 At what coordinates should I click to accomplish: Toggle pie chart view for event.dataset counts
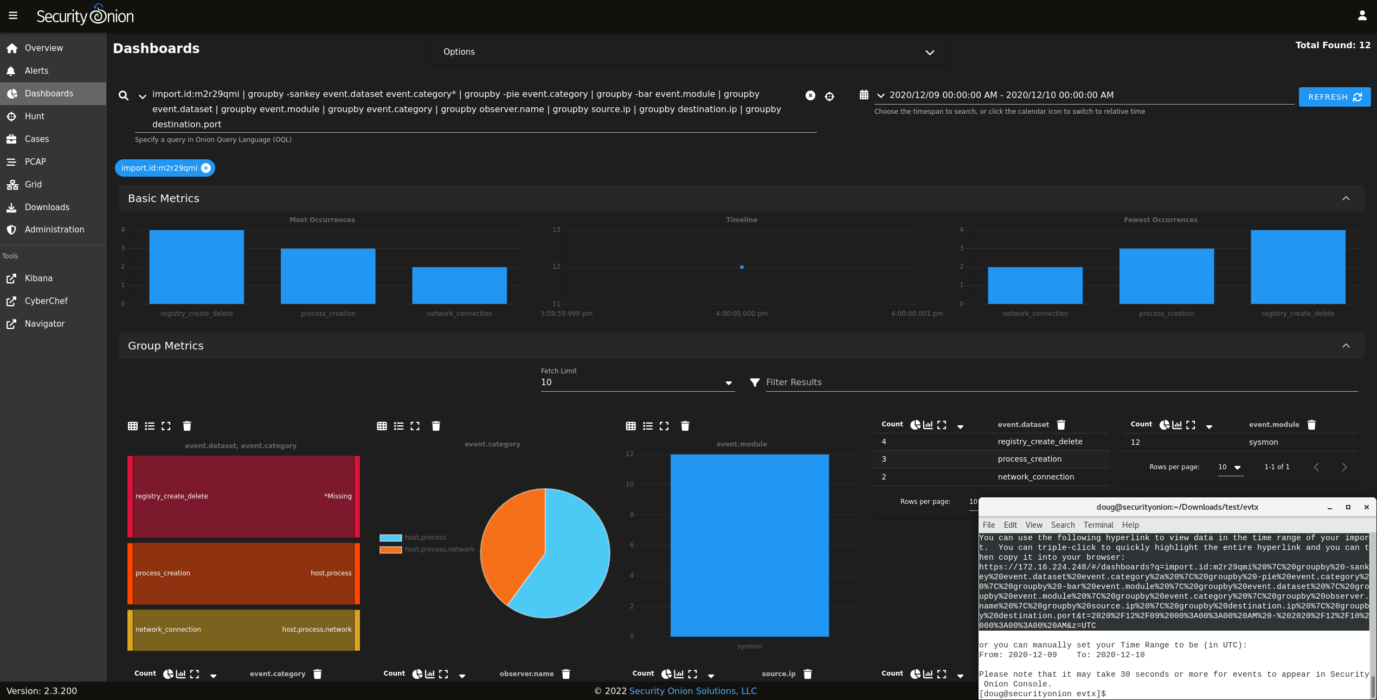coord(916,424)
